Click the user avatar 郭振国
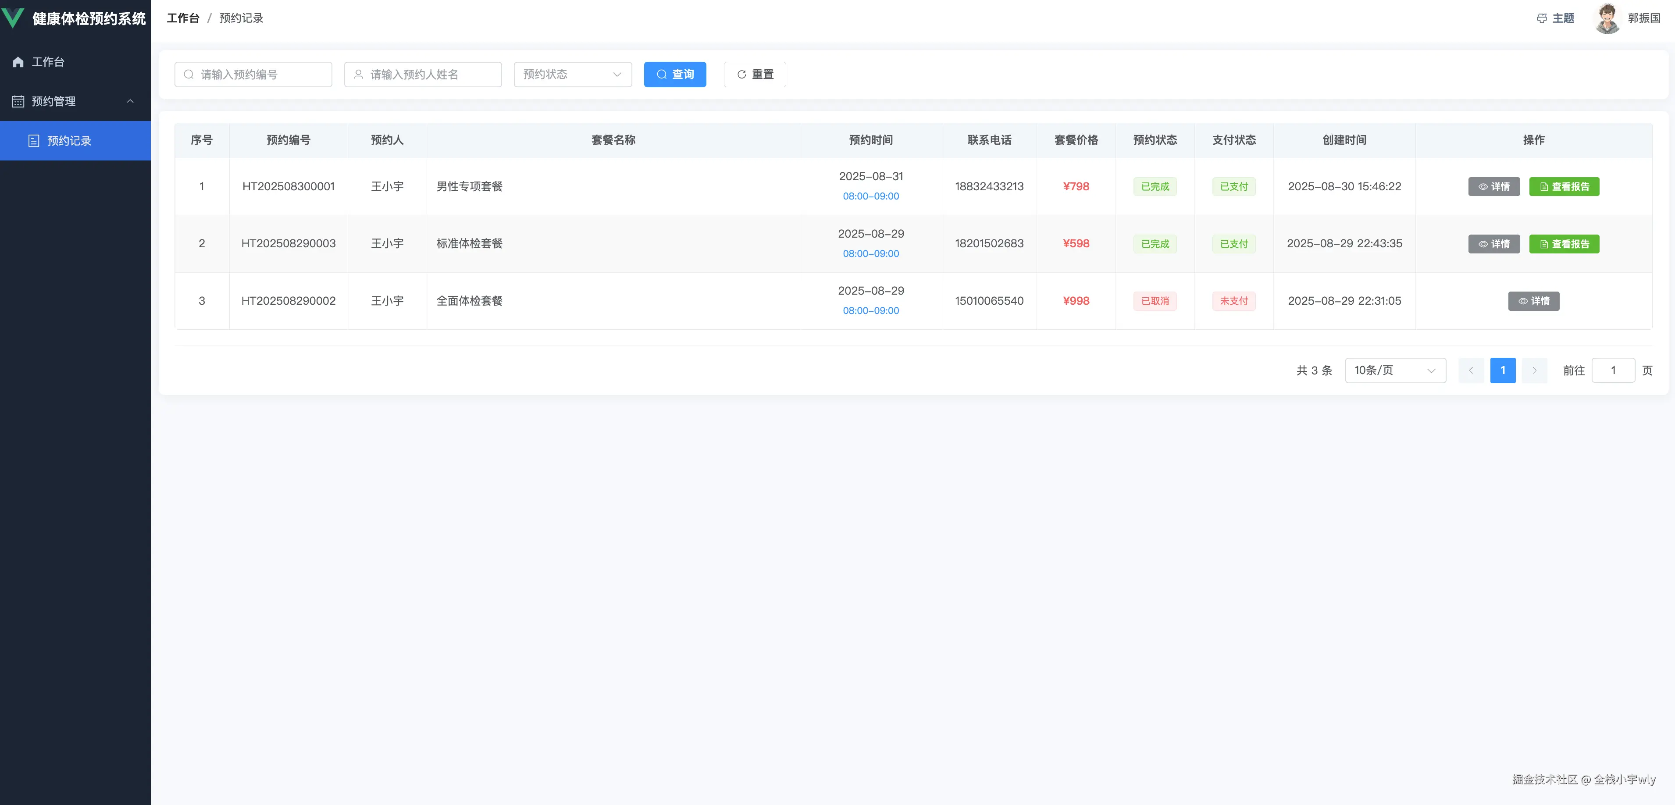This screenshot has width=1675, height=805. click(1607, 18)
